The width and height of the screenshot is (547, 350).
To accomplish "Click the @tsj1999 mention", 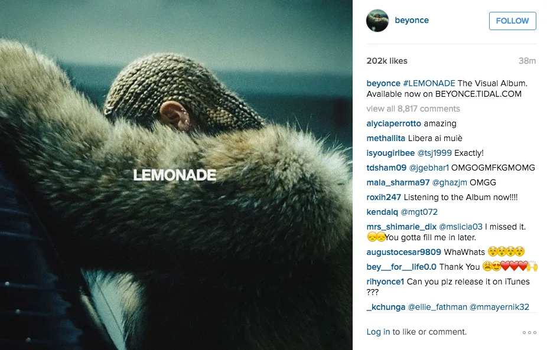I will point(434,153).
